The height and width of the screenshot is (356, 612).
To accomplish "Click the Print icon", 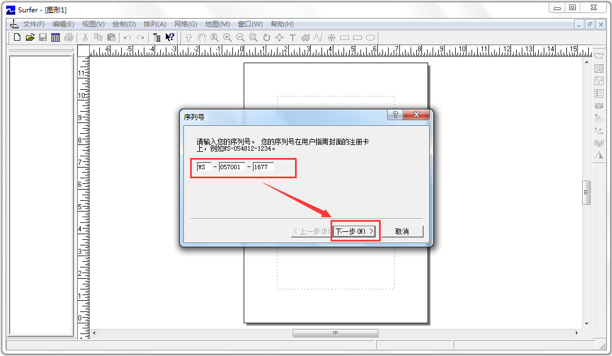I will [69, 37].
